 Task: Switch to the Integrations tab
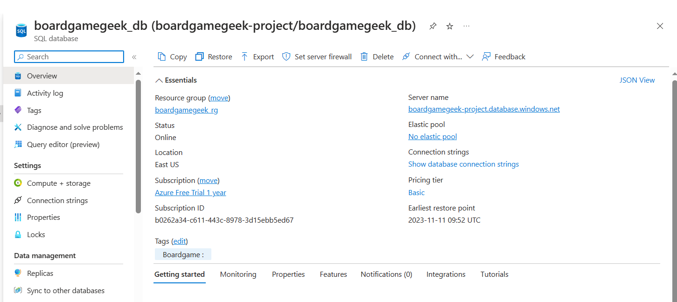[x=446, y=274]
